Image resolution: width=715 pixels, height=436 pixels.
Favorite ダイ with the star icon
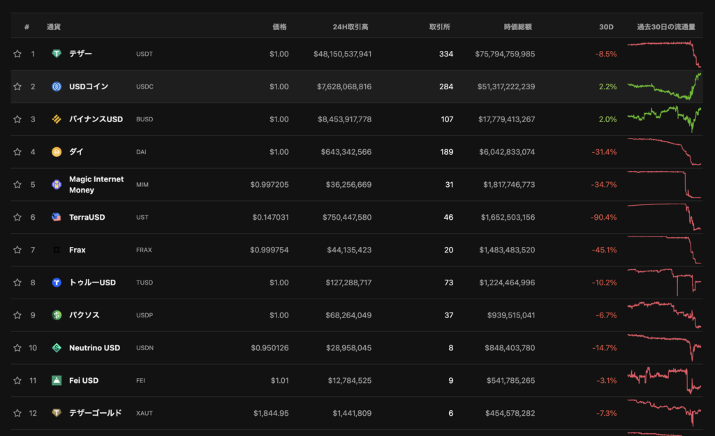click(x=17, y=151)
